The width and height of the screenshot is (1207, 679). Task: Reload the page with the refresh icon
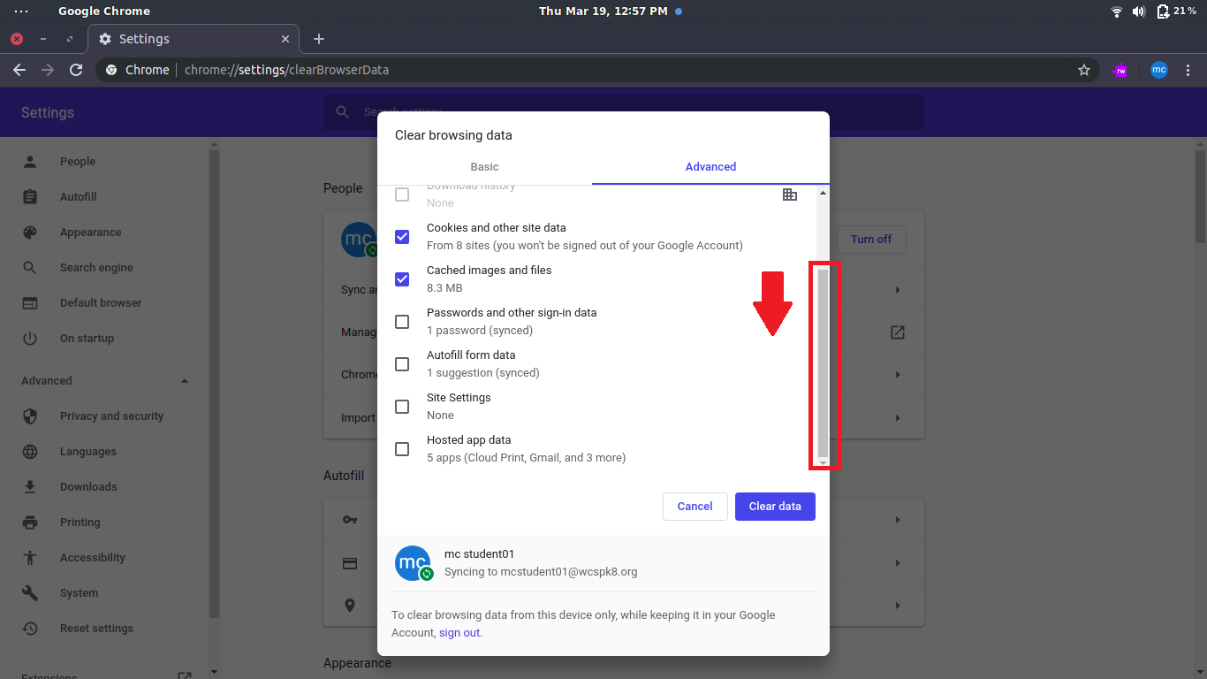click(76, 70)
